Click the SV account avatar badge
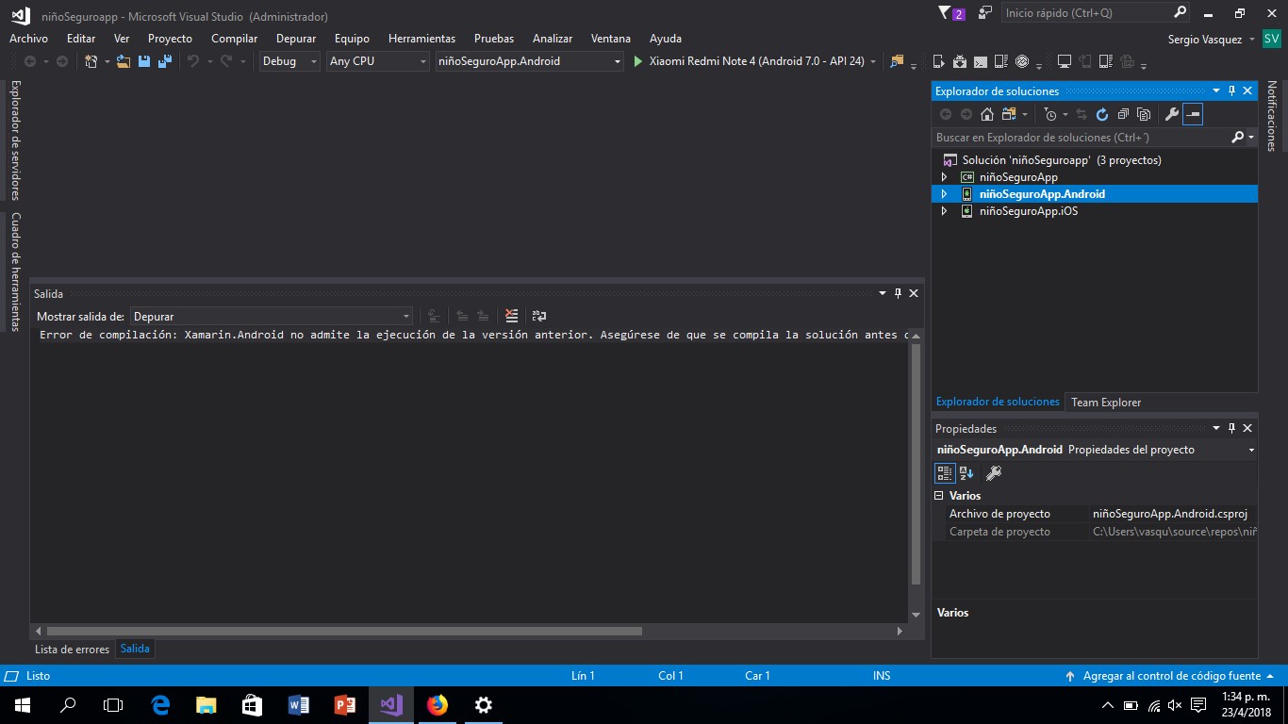Viewport: 1288px width, 724px height. 1272,39
